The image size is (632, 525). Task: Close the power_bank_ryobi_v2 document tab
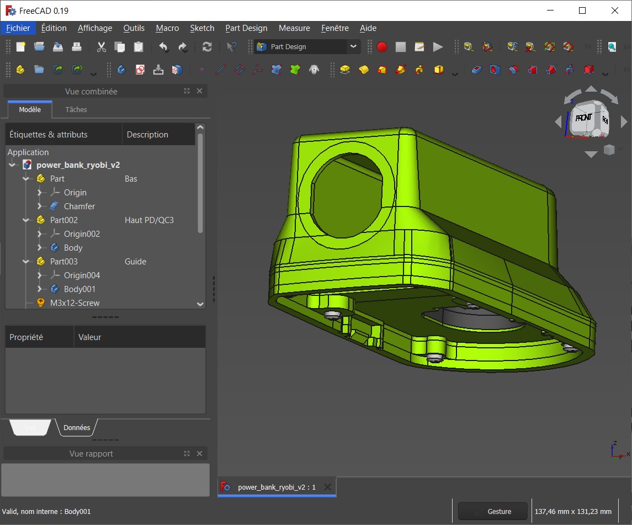point(327,487)
